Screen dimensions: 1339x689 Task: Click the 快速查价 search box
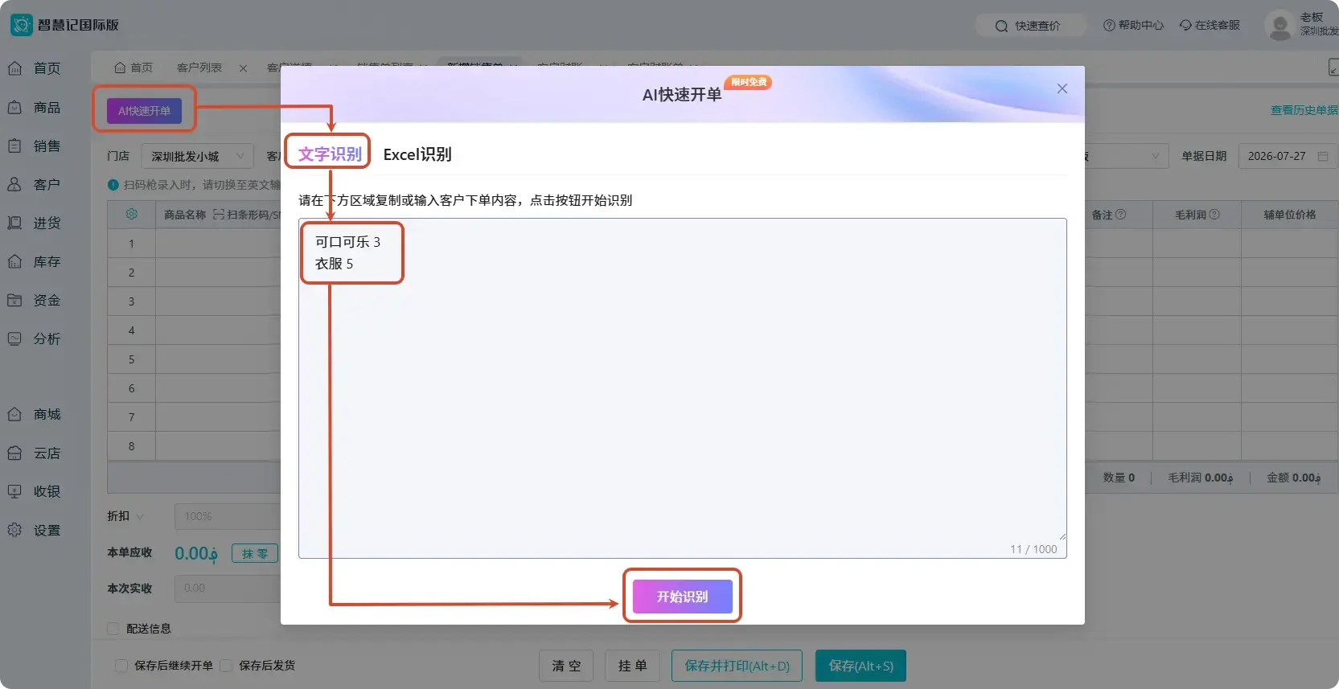point(1031,26)
